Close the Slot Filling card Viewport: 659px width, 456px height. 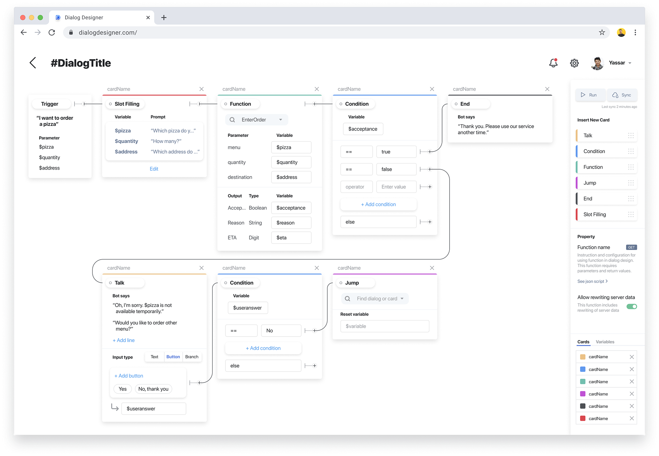click(x=201, y=89)
